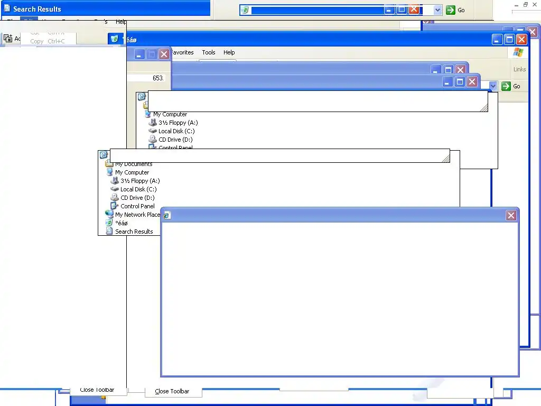541x406 pixels.
Task: Click the CD Drive icon in the rear folder list
Action: tap(153, 140)
